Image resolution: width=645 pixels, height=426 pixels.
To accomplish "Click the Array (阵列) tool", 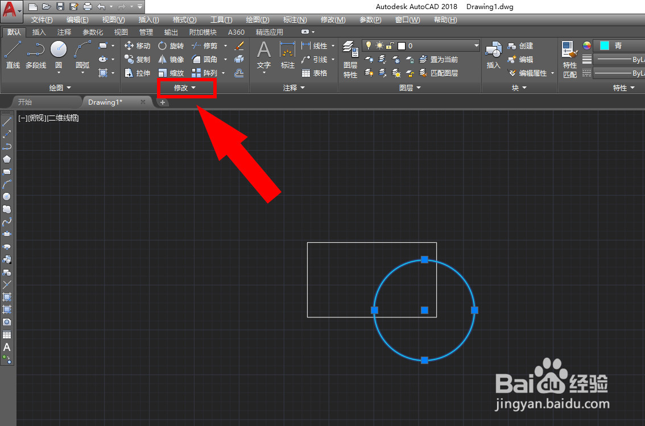I will [x=204, y=73].
